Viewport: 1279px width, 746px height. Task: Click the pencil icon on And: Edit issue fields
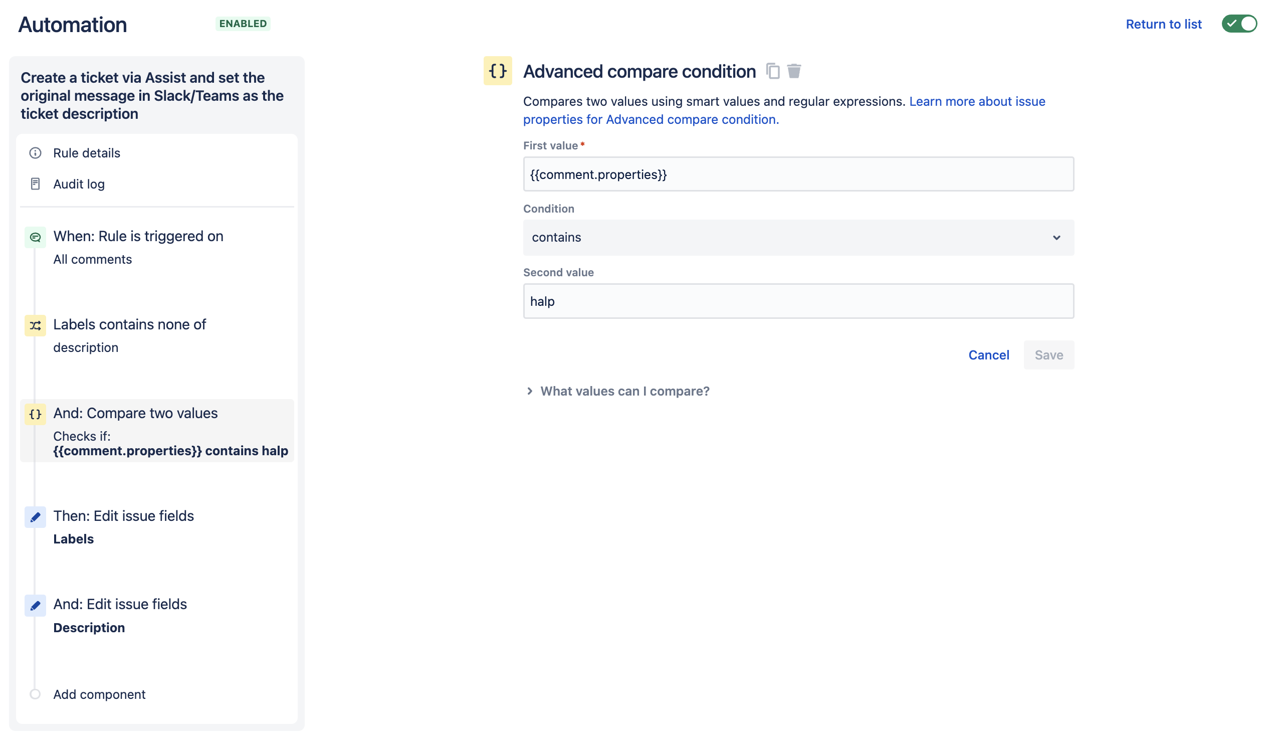35,605
